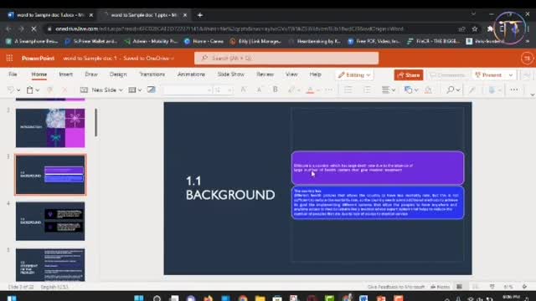The image size is (536, 301).
Task: Click the Reset slide icon
Action: pyautogui.click(x=151, y=89)
